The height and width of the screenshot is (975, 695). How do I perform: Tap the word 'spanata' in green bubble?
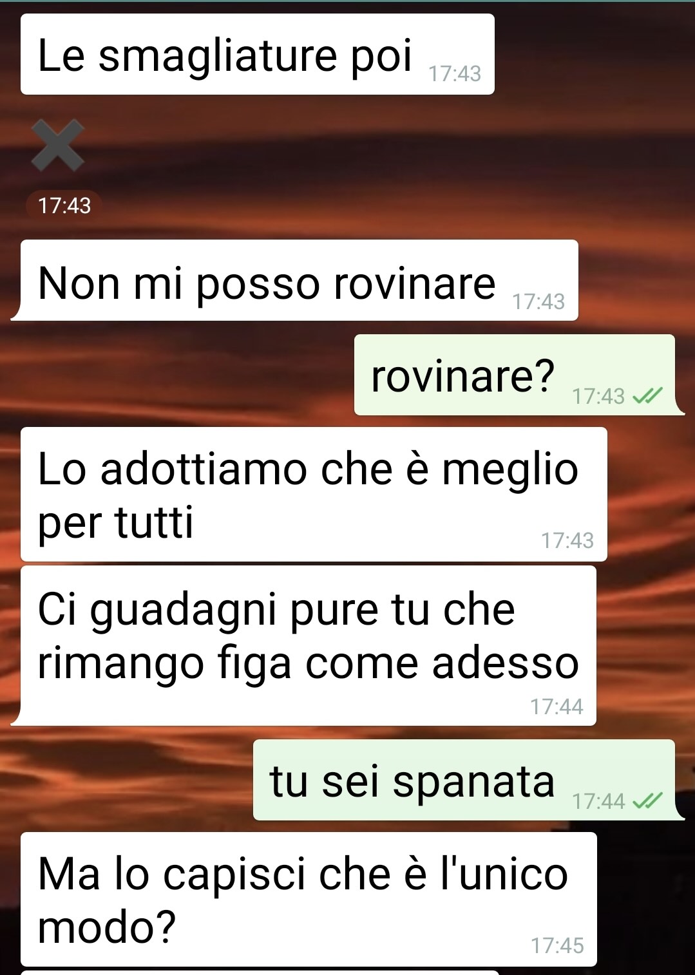(x=473, y=782)
